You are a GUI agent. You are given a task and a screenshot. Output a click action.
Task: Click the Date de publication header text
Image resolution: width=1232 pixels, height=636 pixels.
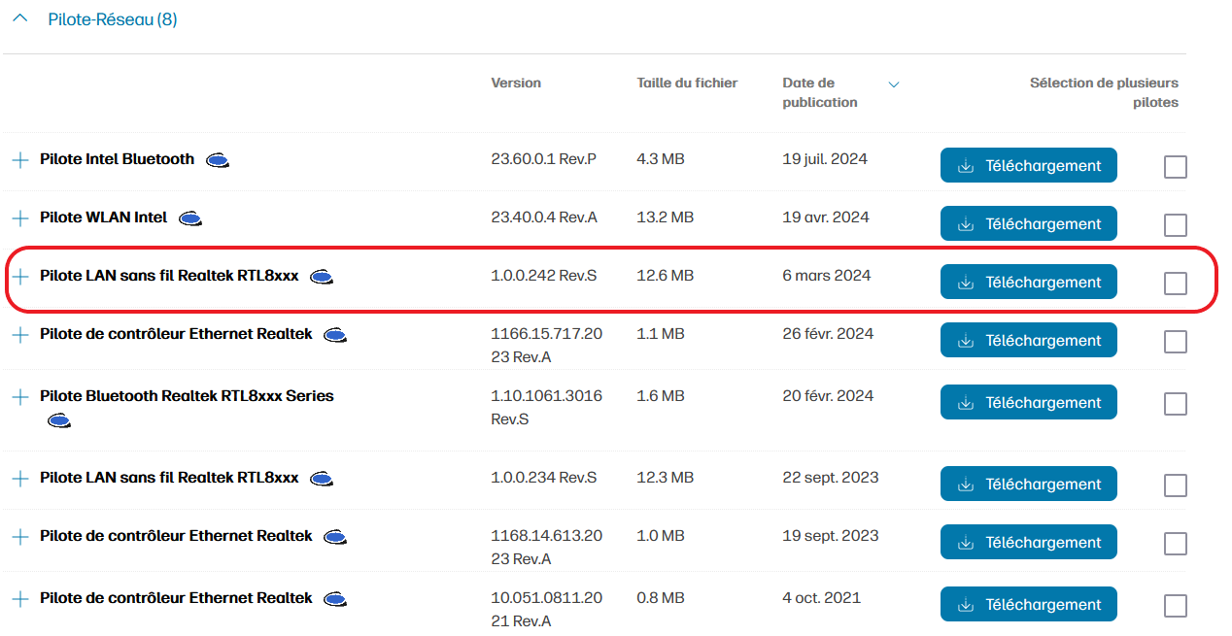(819, 92)
